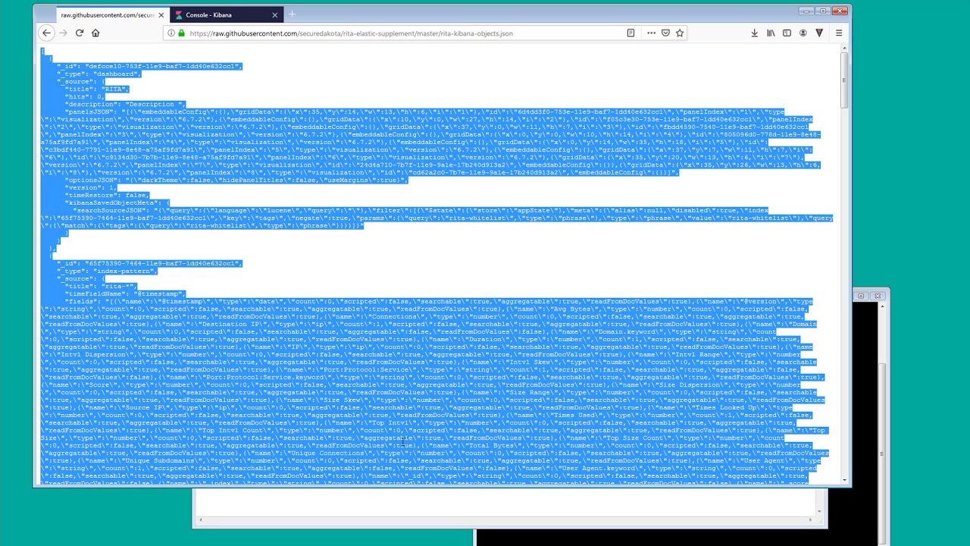
Task: Show sidebars toolbar icon
Action: pyautogui.click(x=787, y=33)
